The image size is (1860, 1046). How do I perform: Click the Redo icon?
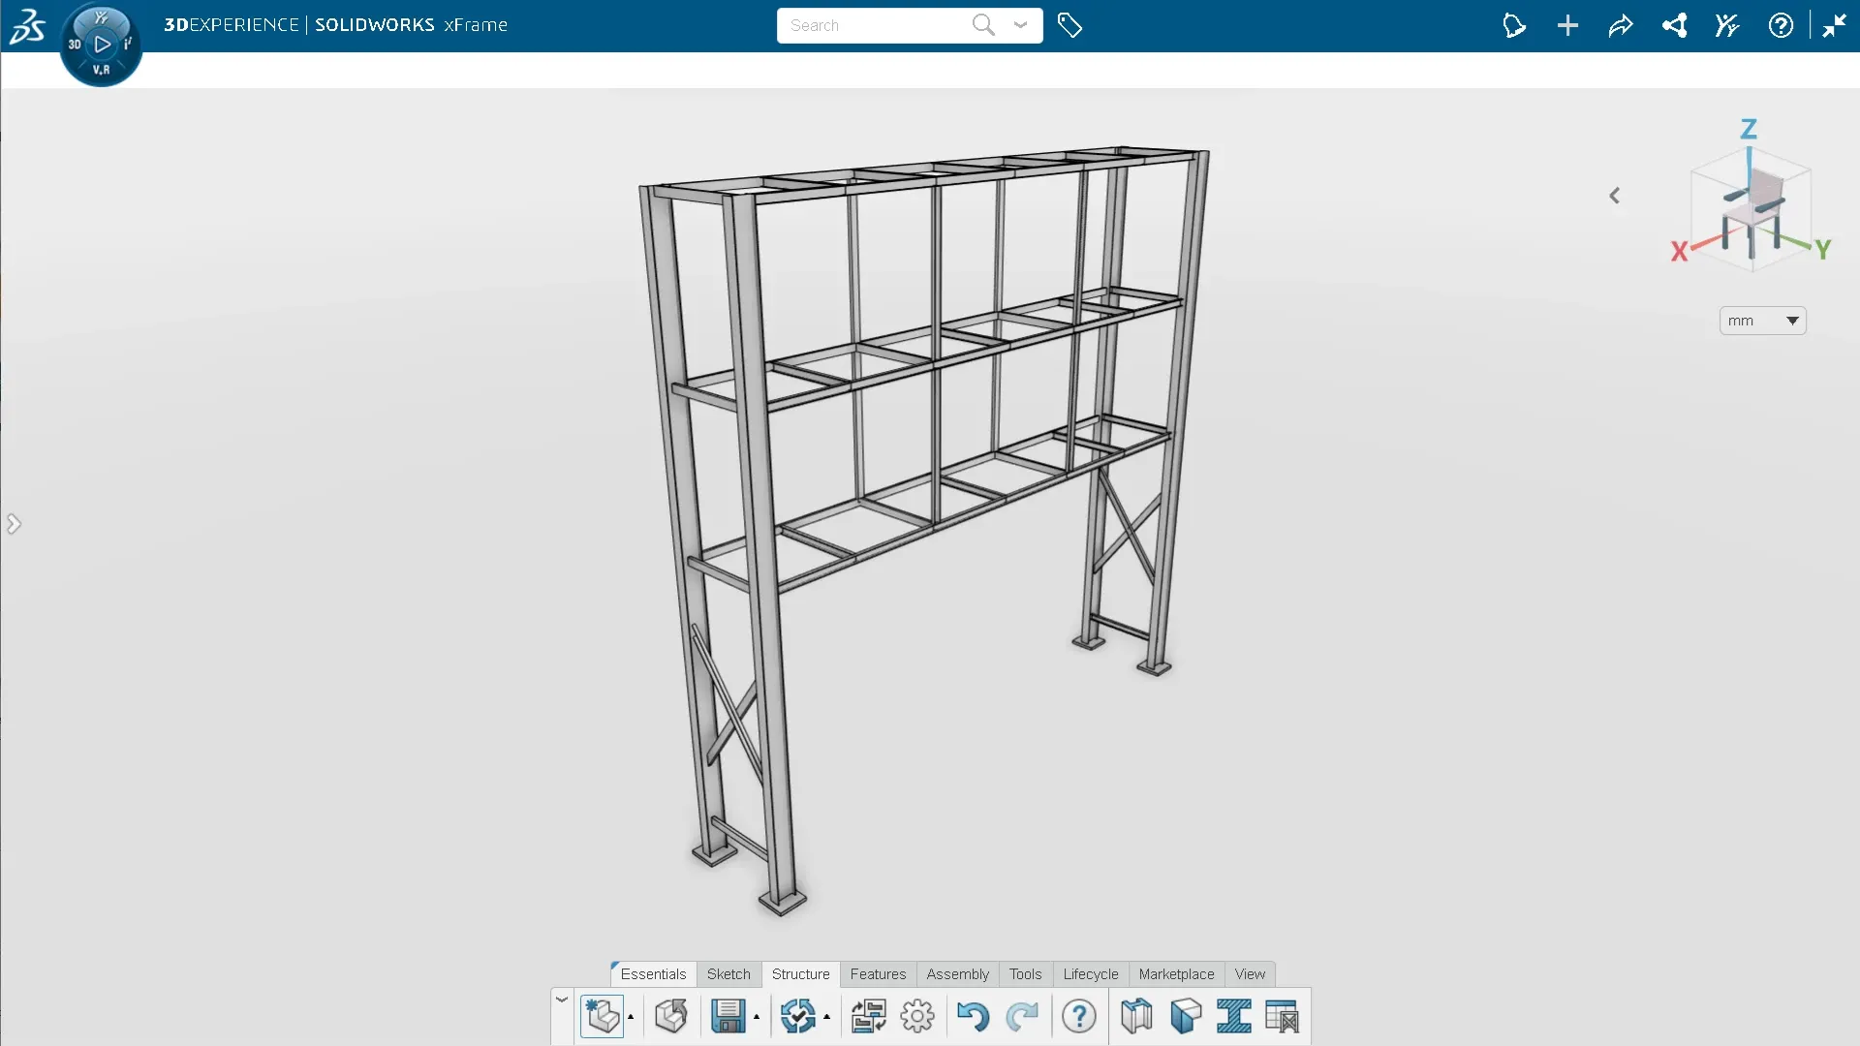[x=1023, y=1016]
